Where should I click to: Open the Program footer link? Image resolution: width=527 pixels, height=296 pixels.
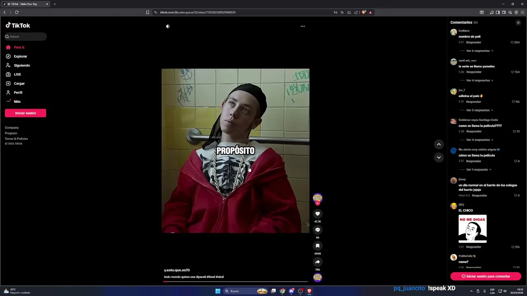pyautogui.click(x=11, y=133)
